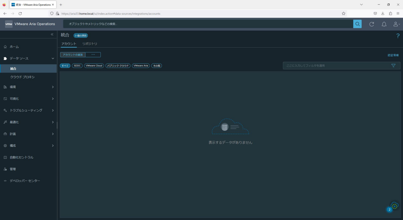Open the Pocket save icon
The height and width of the screenshot is (220, 403).
(x=375, y=13)
